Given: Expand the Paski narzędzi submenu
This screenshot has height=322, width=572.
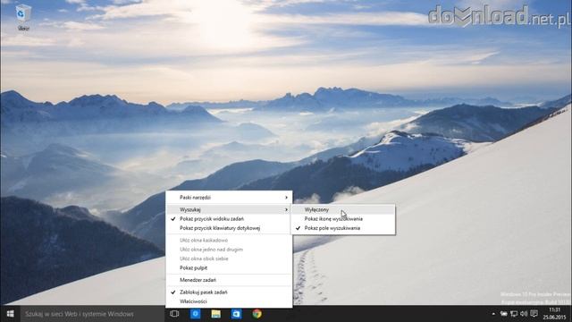Looking at the screenshot, I should click(x=229, y=198).
